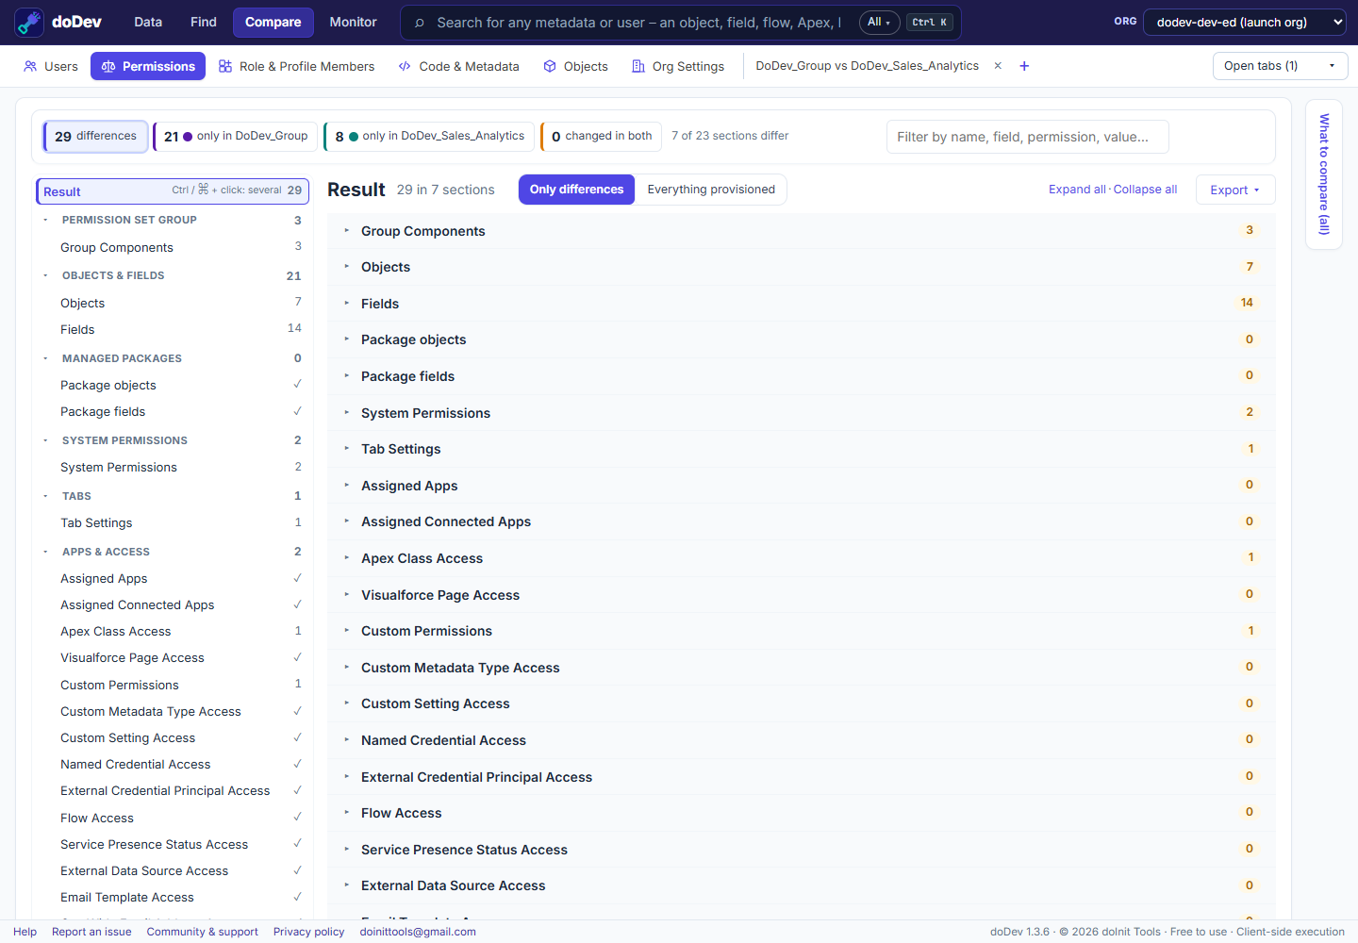Close the DoDev_Group vs DoDev_Sales_Analytics tab
Viewport: 1358px width, 943px height.
(x=998, y=66)
